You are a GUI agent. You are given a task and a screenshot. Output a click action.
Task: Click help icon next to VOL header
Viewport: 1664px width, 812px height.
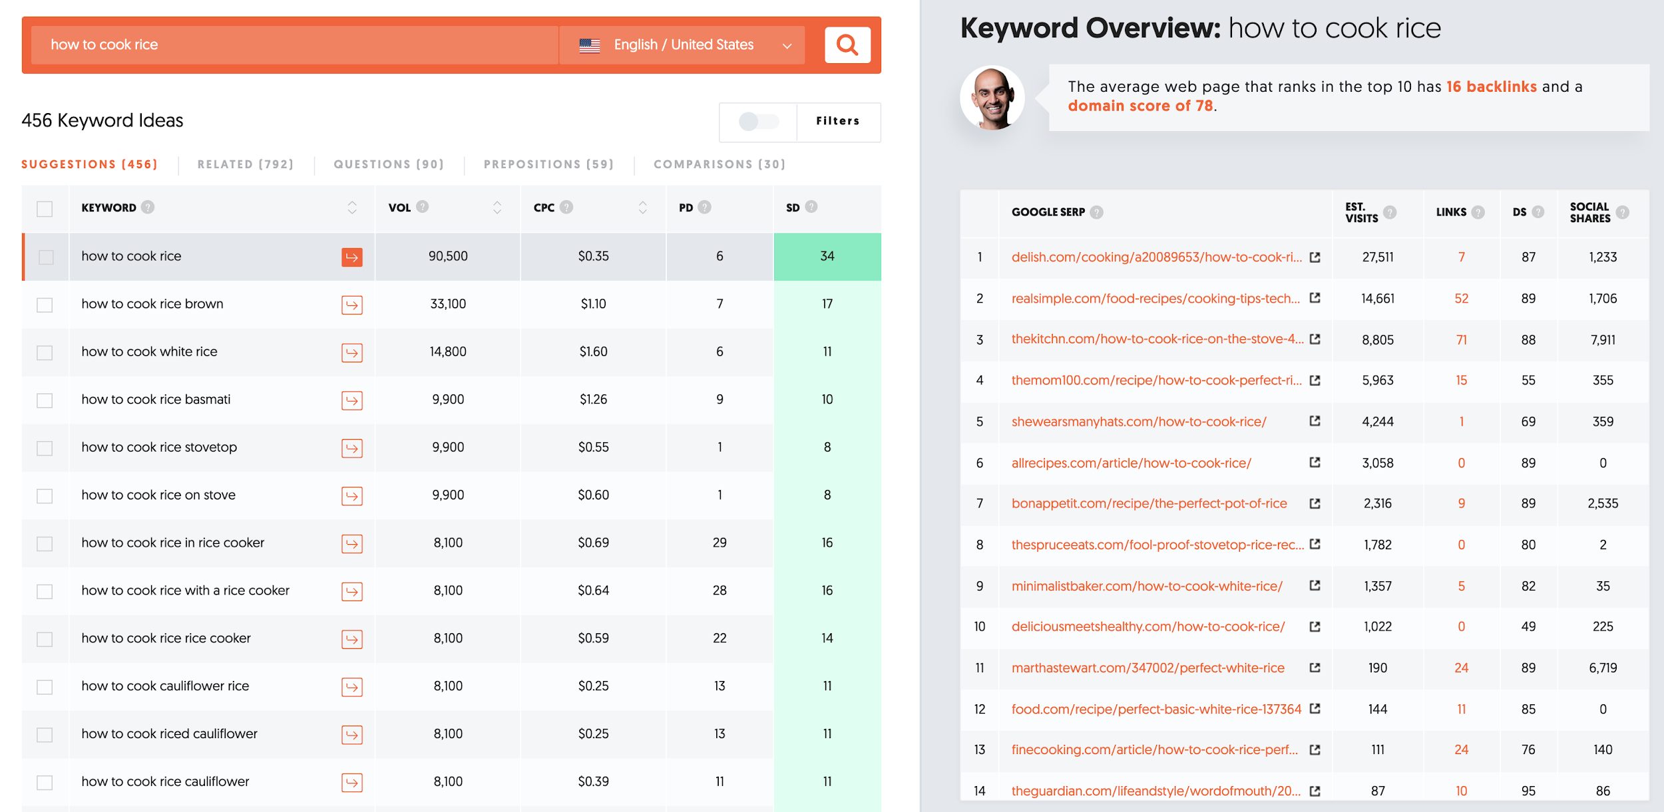(423, 207)
